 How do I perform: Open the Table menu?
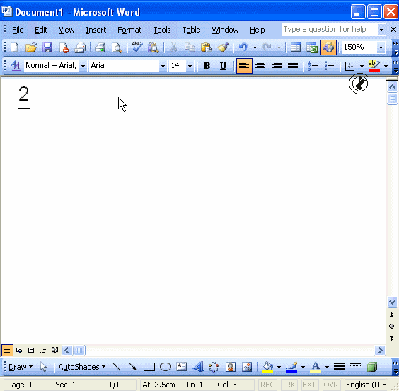[191, 30]
